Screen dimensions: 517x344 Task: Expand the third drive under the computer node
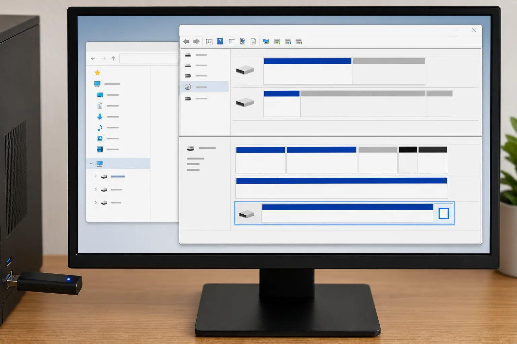[x=96, y=202]
